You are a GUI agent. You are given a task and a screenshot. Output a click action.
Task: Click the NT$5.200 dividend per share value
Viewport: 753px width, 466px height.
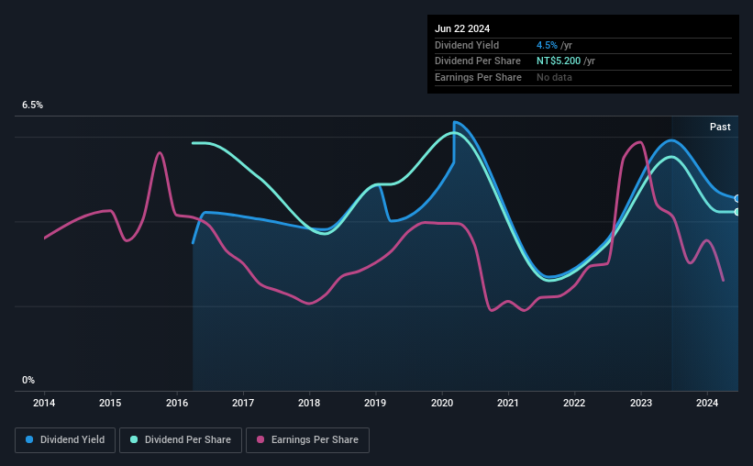559,61
